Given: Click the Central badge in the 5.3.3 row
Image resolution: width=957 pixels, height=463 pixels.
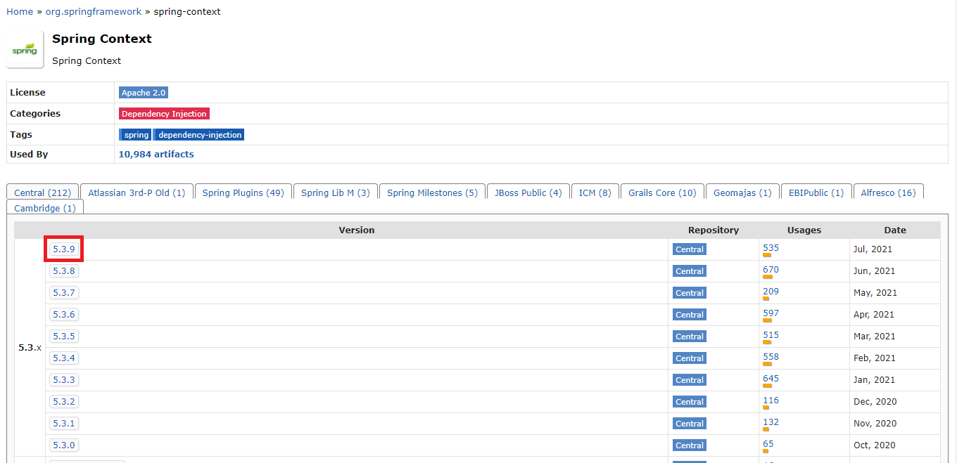Looking at the screenshot, I should pos(690,380).
